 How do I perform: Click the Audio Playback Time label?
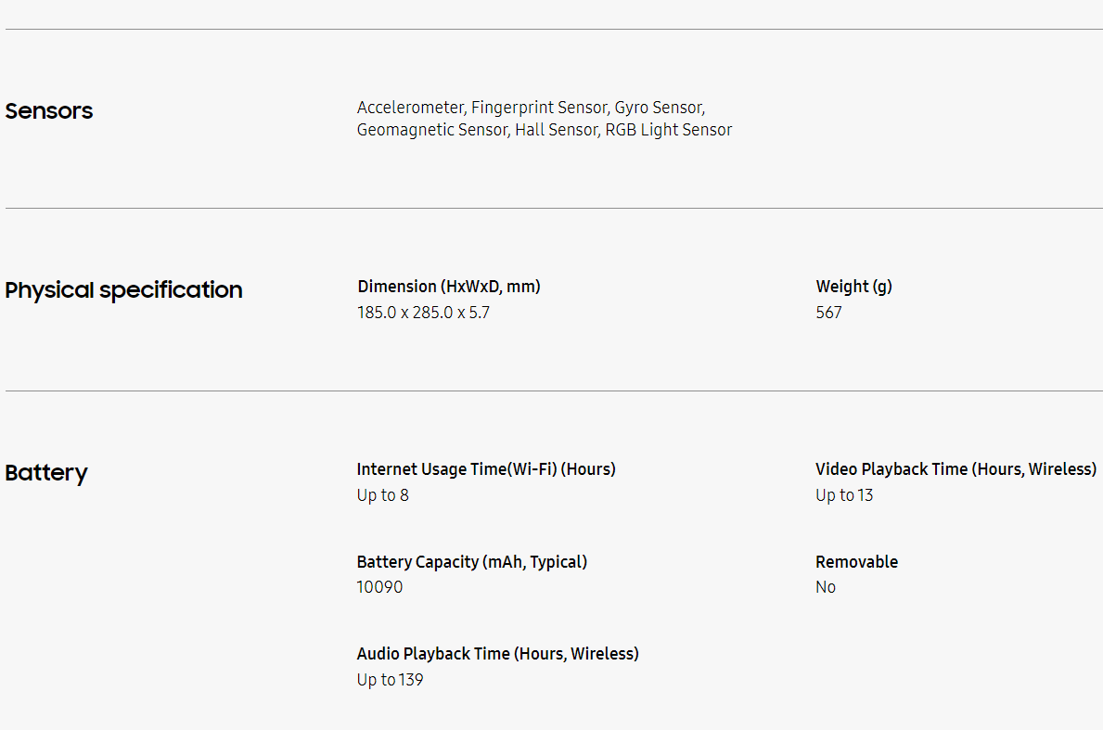497,654
